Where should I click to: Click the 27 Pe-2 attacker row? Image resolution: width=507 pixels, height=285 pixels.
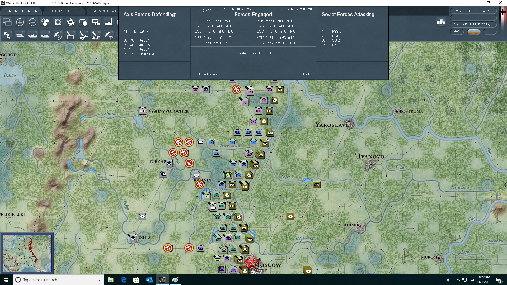pyautogui.click(x=331, y=45)
